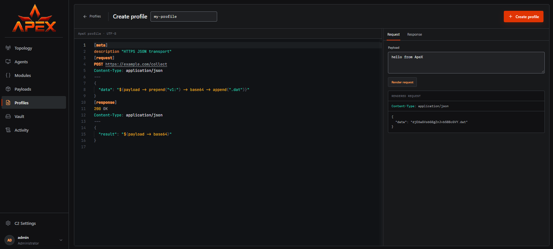Click the 200 OK status line

(x=101, y=109)
